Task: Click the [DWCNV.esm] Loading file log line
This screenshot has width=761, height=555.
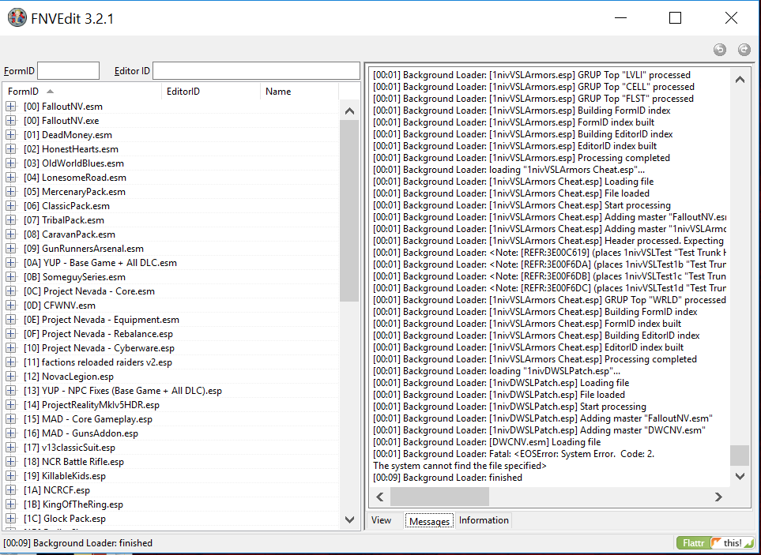Action: [x=487, y=442]
